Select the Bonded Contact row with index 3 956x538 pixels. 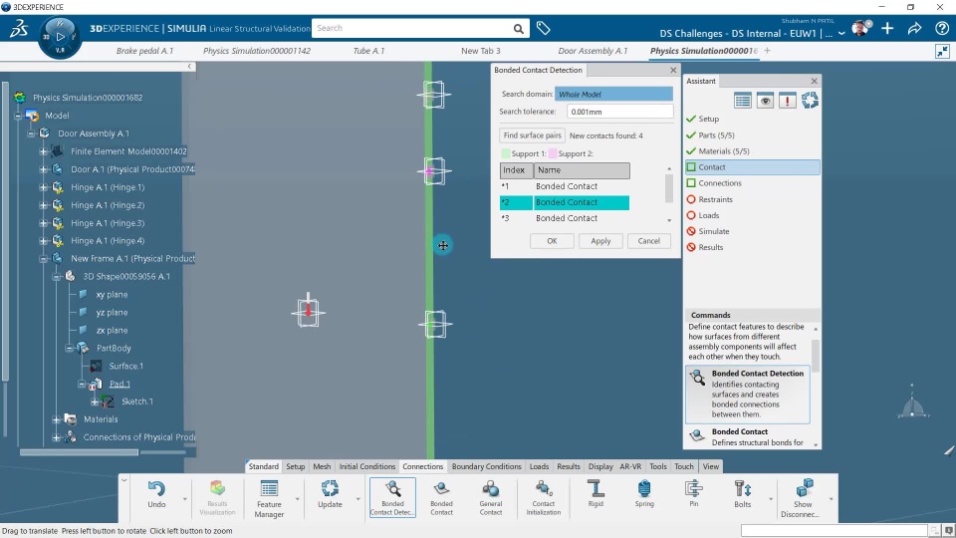point(565,218)
